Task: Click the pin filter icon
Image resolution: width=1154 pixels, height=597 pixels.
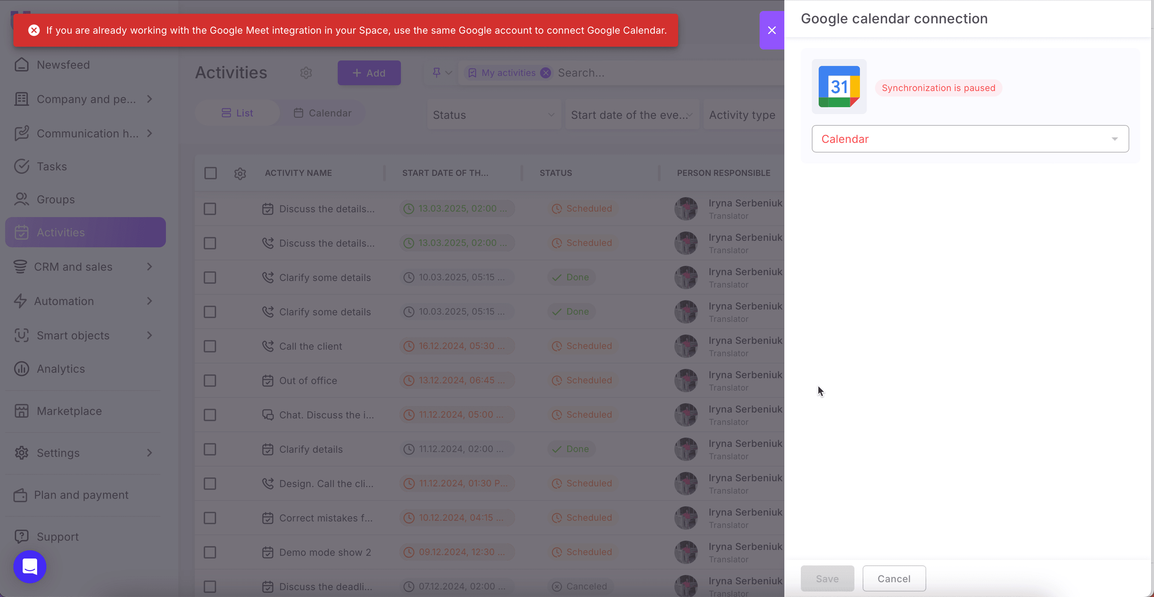Action: (x=436, y=72)
